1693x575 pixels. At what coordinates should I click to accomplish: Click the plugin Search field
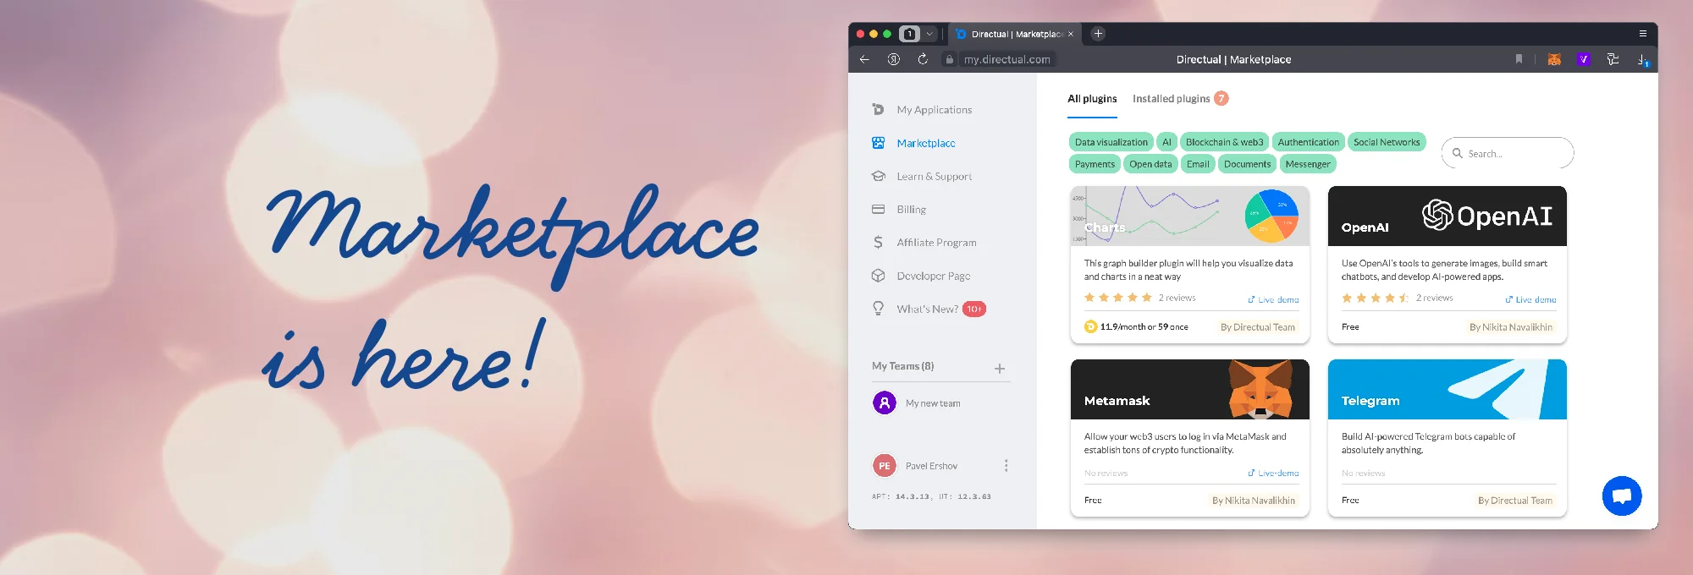pos(1508,153)
